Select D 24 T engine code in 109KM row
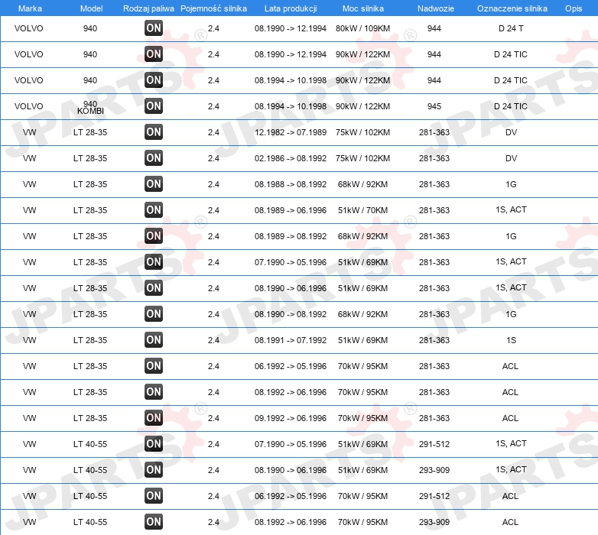 [x=511, y=28]
